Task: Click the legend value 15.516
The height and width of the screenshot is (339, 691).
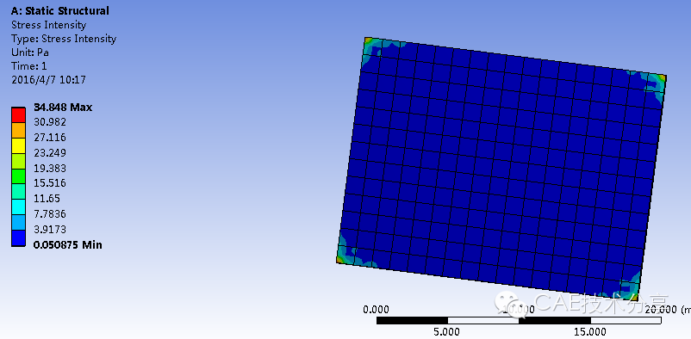Action: tap(50, 182)
